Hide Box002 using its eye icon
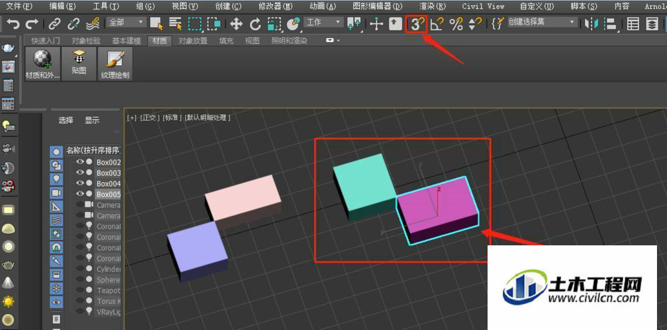The height and width of the screenshot is (330, 667). click(79, 161)
